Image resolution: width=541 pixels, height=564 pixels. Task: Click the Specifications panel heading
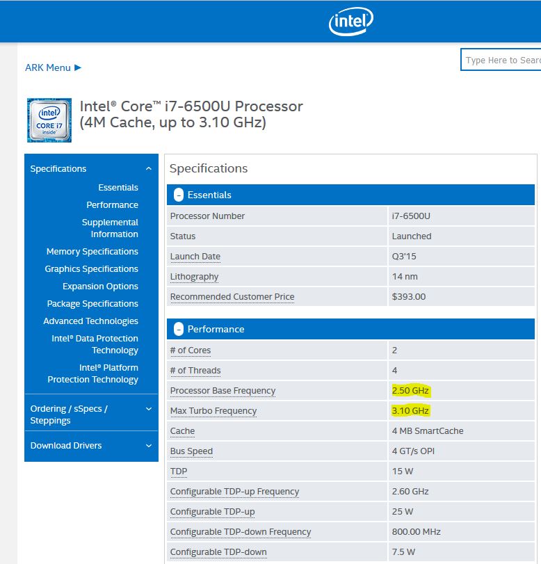209,168
